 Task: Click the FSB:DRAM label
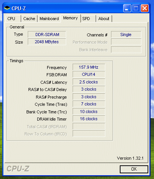[x=57, y=75]
